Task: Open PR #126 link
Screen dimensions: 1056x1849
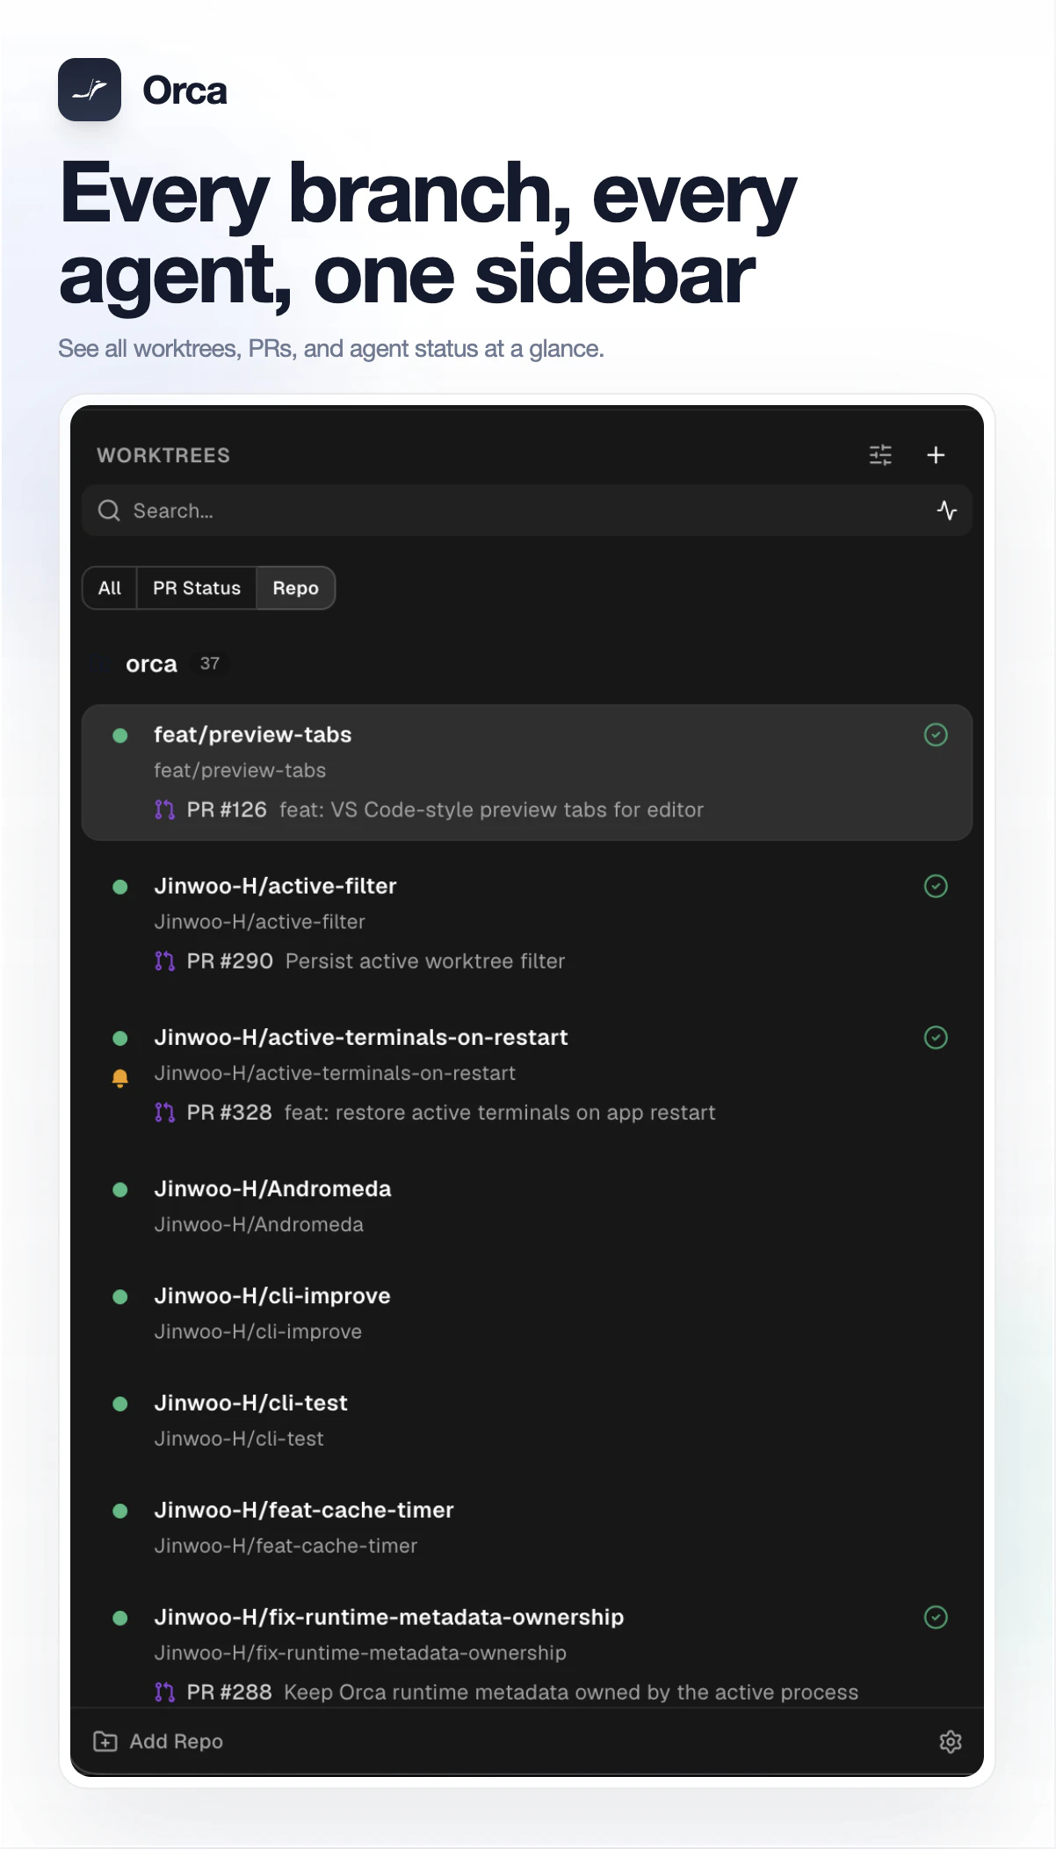Action: [227, 809]
